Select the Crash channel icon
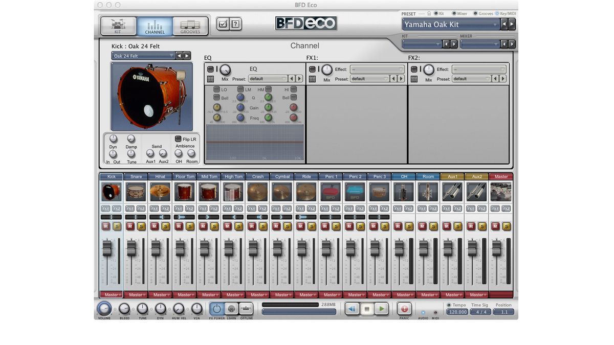Image resolution: width=614 pixels, height=345 pixels. click(x=258, y=192)
